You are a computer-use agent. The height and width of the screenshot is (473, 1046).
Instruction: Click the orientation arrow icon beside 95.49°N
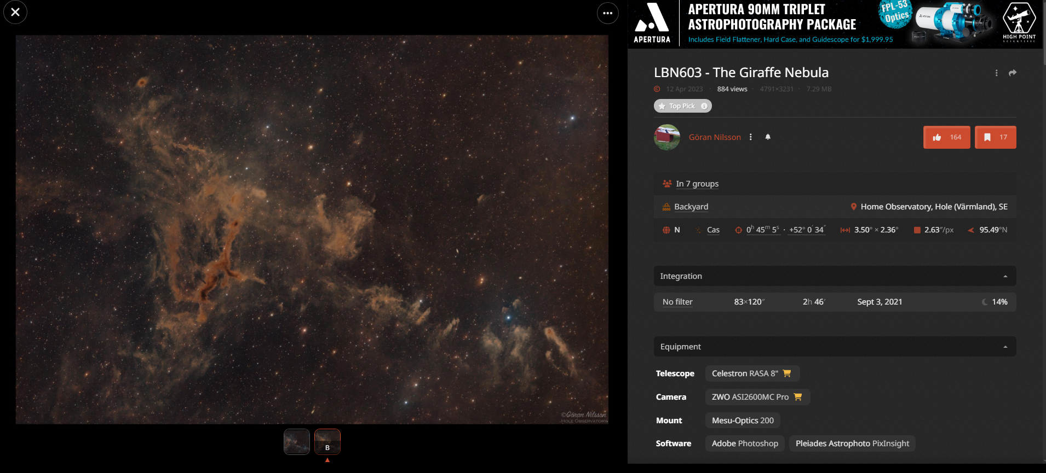[971, 230]
